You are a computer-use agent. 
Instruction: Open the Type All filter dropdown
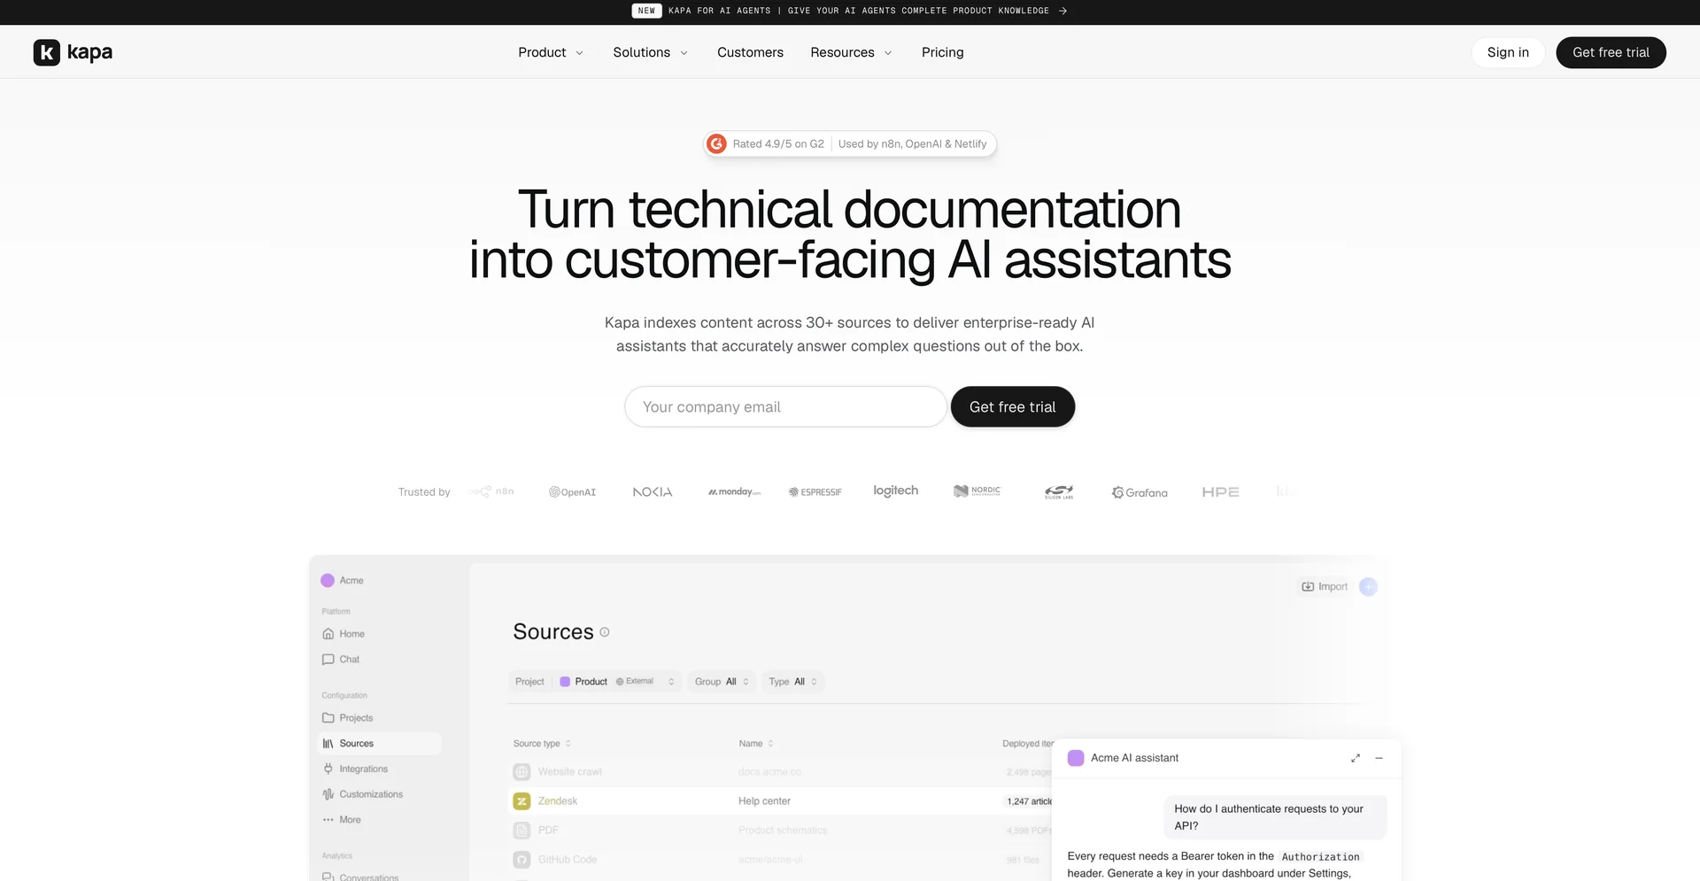point(794,682)
